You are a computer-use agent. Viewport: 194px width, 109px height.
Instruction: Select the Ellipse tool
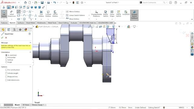(x=30, y=15)
